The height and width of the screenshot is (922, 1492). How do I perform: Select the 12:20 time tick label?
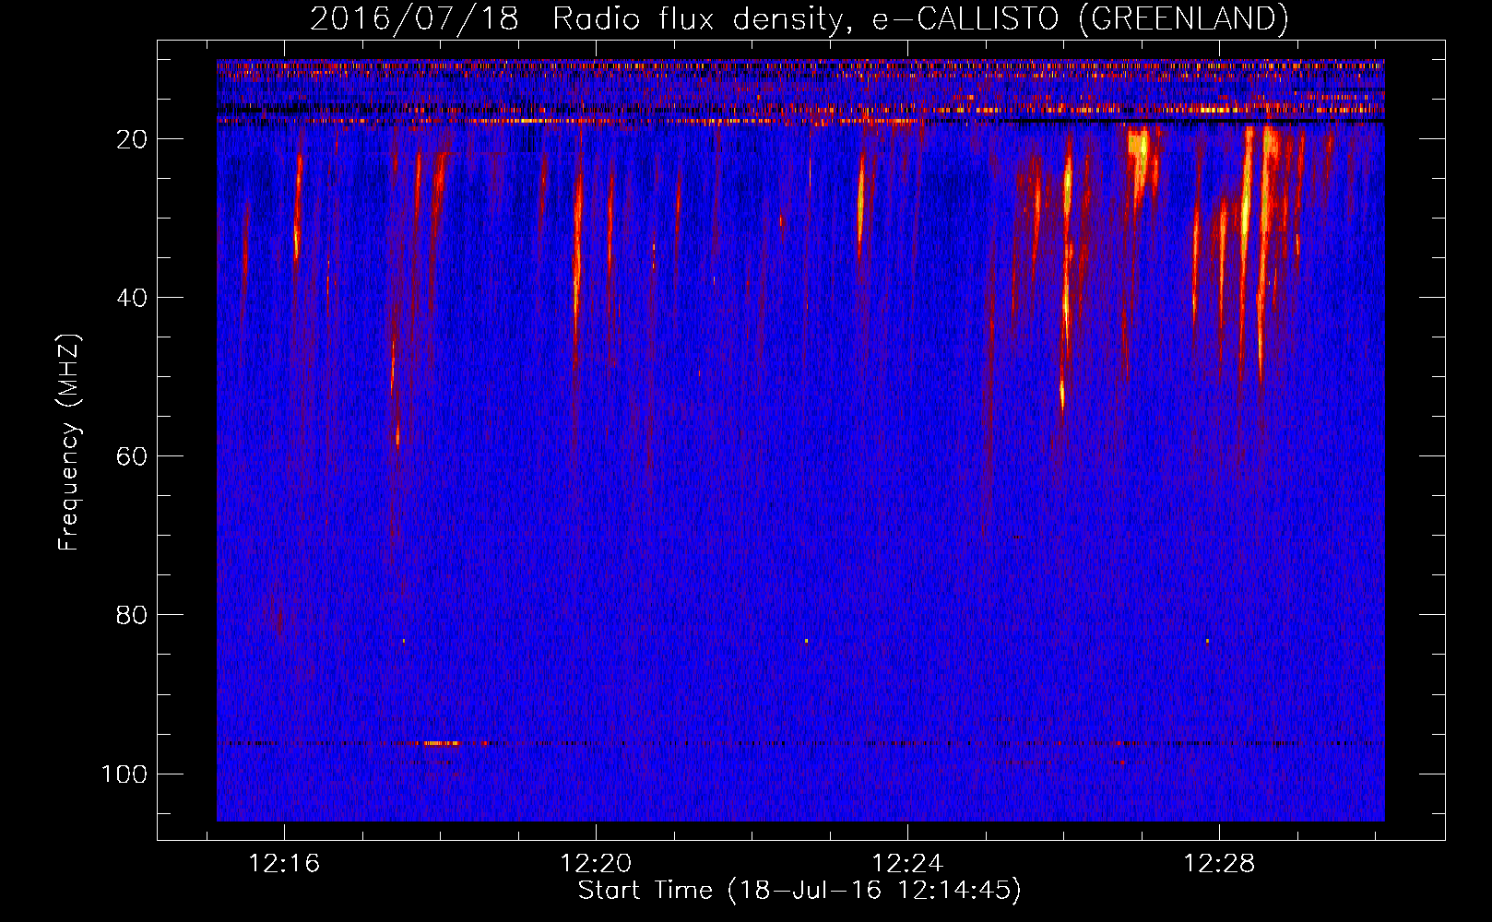596,864
